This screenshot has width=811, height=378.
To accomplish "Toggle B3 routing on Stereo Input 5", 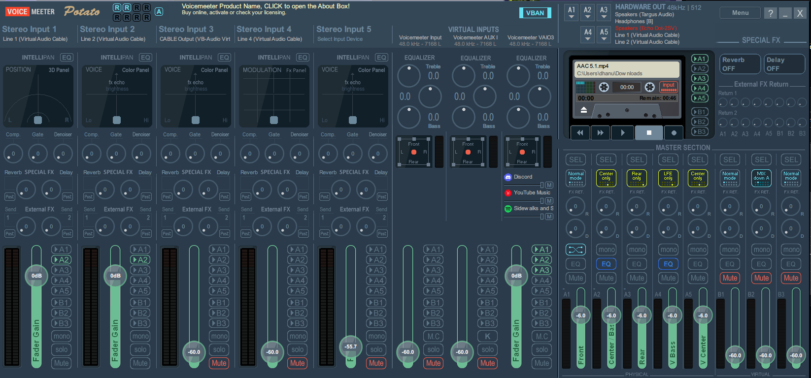I will point(376,323).
